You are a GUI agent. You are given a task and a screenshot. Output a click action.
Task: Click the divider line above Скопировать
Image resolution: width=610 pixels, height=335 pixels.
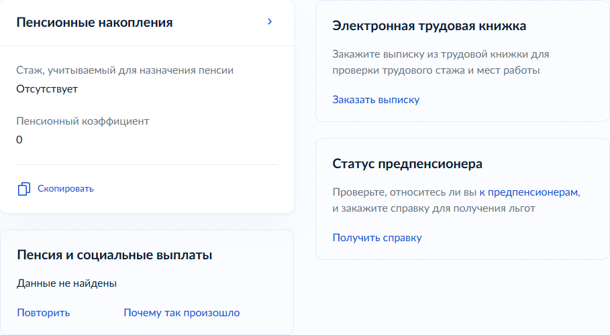[x=147, y=164]
